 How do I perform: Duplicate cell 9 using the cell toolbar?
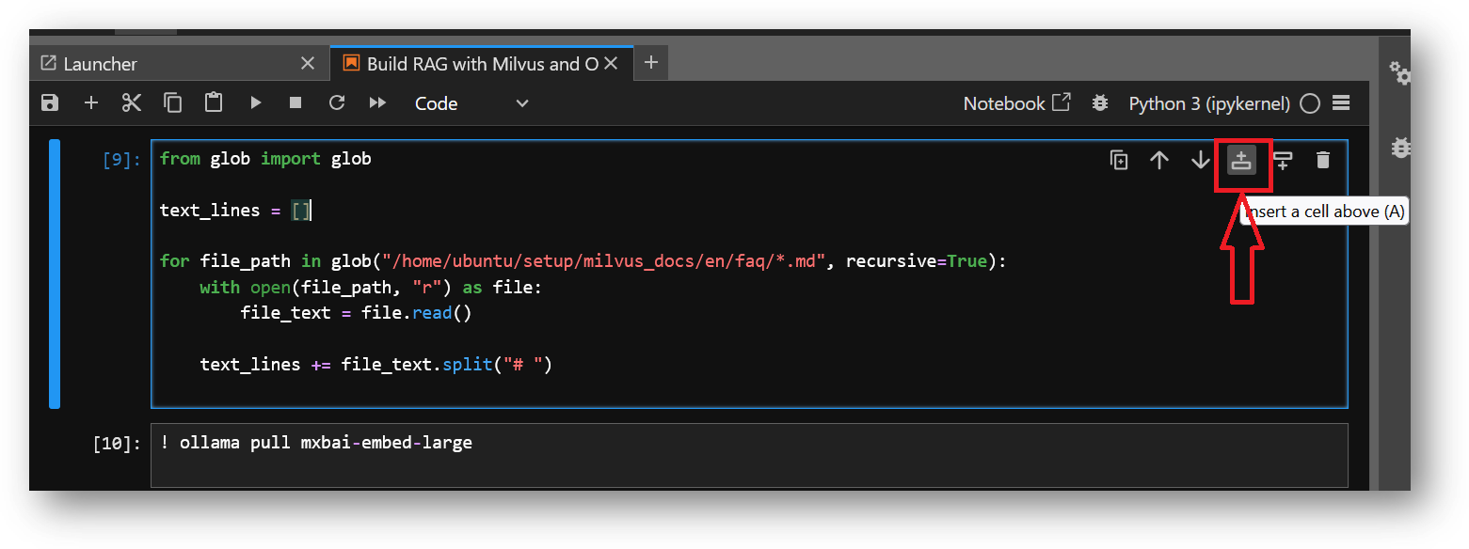(1119, 161)
